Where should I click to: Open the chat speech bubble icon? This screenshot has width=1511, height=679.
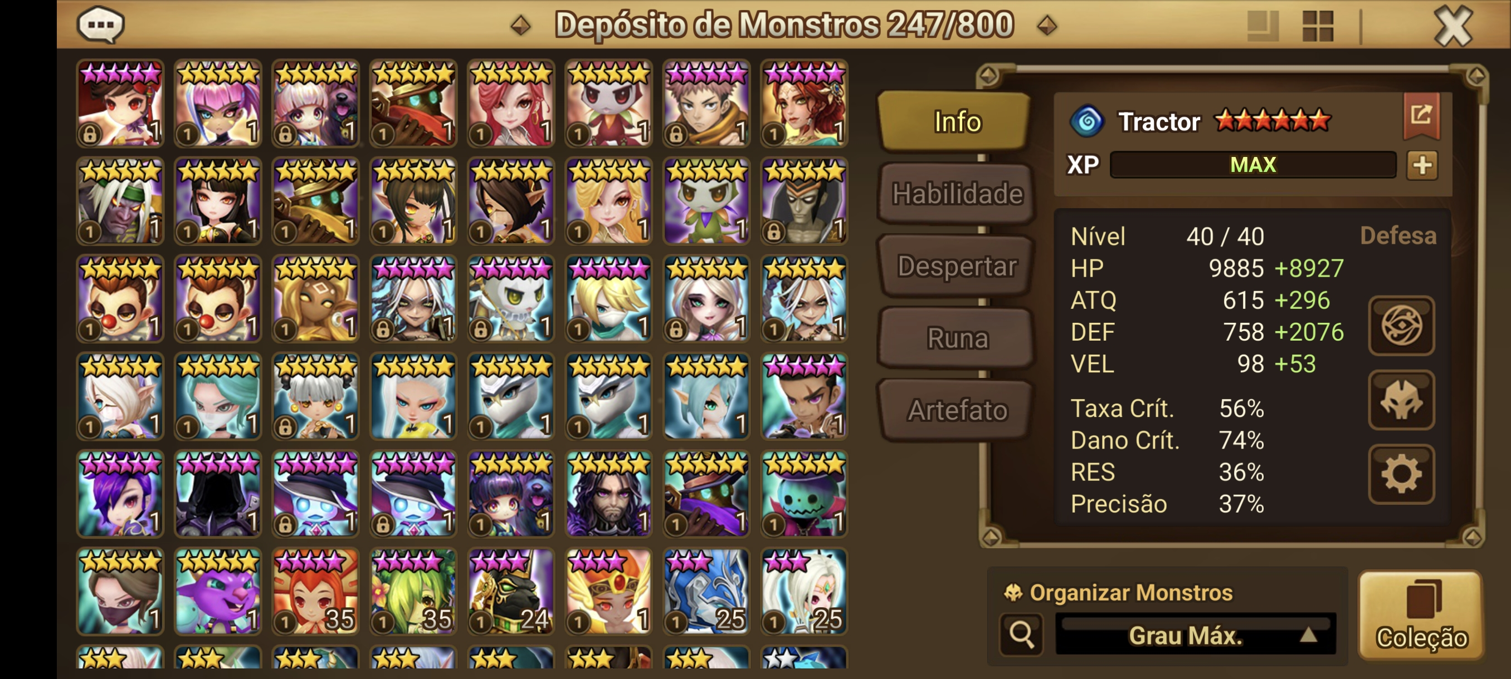point(100,24)
